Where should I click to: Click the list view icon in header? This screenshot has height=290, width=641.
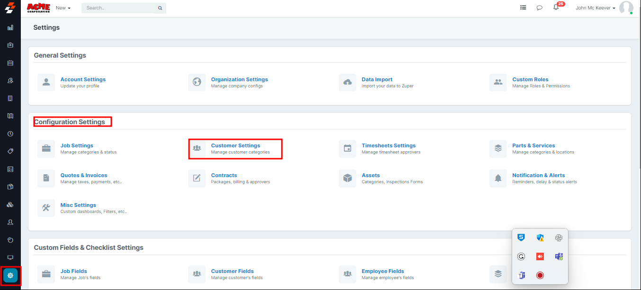[523, 8]
